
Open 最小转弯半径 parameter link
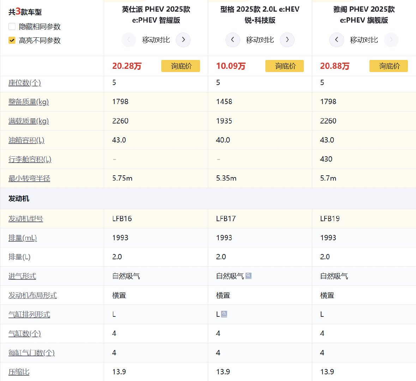coord(29,178)
